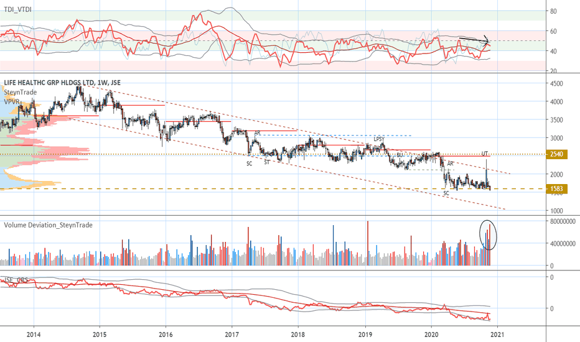Click the ST annotation label
This screenshot has height=342, width=580.
(x=267, y=162)
